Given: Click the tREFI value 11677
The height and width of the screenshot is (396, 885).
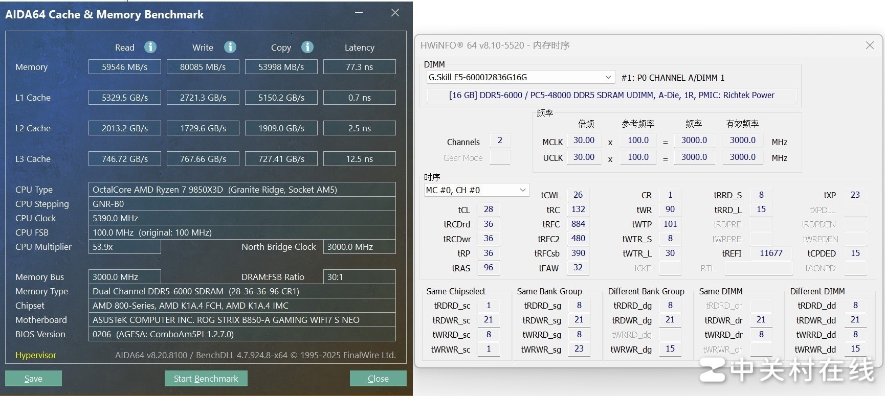Looking at the screenshot, I should 770,253.
